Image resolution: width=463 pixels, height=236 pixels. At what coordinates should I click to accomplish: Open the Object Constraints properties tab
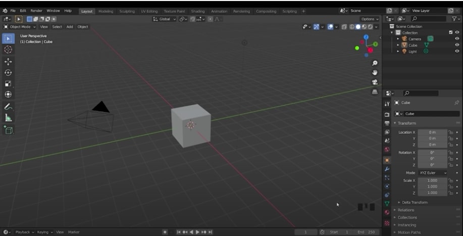[x=387, y=195]
